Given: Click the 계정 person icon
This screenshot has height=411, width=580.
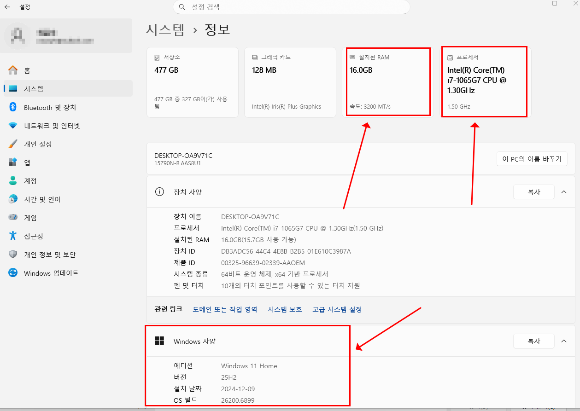Looking at the screenshot, I should tap(13, 181).
